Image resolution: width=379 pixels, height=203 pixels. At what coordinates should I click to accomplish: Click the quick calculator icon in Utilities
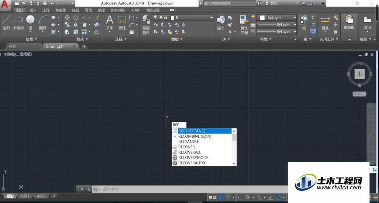tap(336, 32)
